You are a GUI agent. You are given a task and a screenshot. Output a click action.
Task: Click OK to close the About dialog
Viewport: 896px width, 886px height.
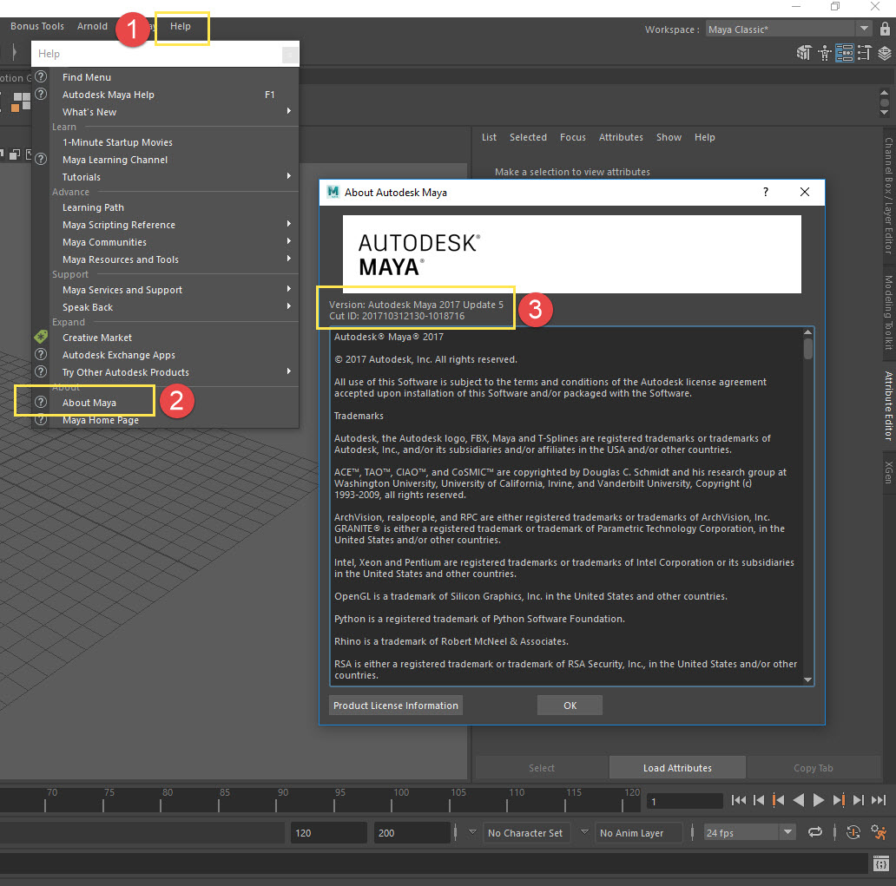[x=570, y=705]
